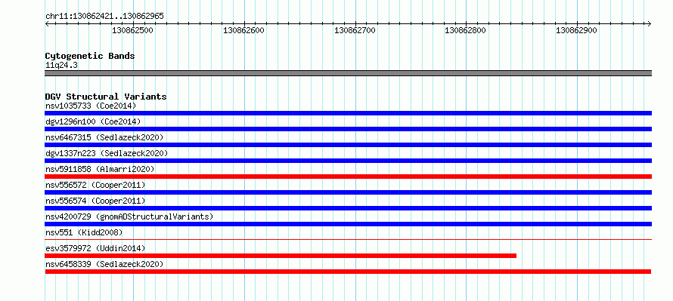Select the blue bar under nsv6467315
Viewport: 673px width, 301px height.
[x=348, y=145]
